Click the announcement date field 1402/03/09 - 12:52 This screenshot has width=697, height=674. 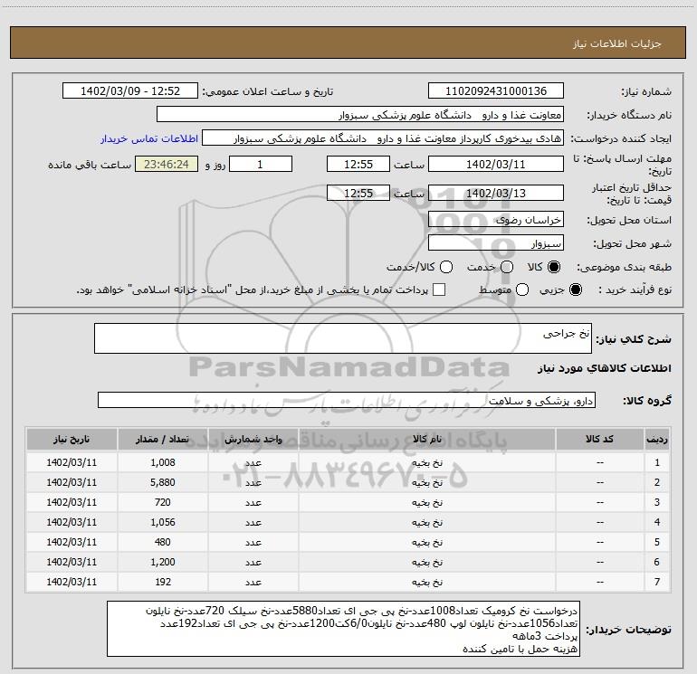pos(130,91)
